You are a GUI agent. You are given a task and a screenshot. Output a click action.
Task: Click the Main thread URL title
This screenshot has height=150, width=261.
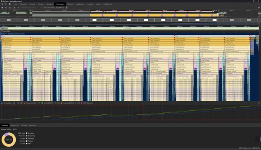(x=13, y=34)
